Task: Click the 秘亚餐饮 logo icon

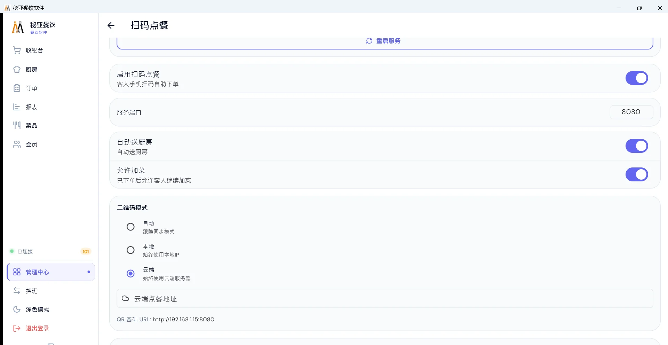Action: tap(18, 27)
